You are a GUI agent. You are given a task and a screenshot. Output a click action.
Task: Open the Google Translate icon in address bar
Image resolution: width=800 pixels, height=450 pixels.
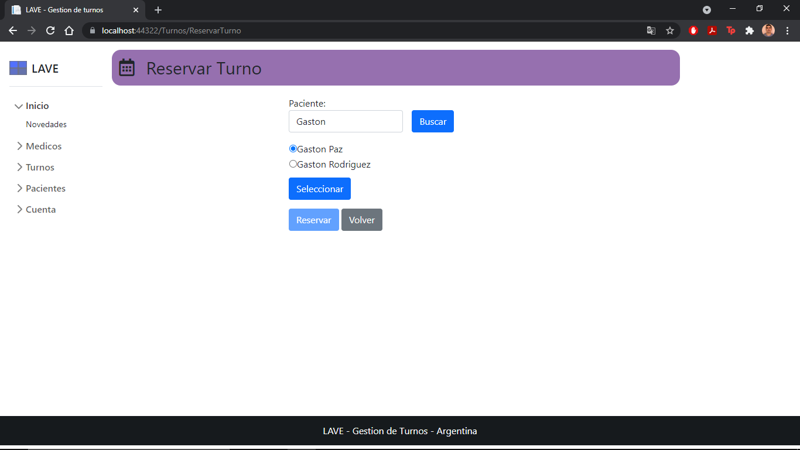coord(651,30)
